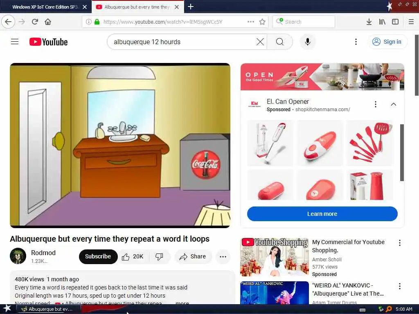Screen dimensions: 419x314
Task: Click the taskbar keyboard icon
Action: click(x=363, y=310)
